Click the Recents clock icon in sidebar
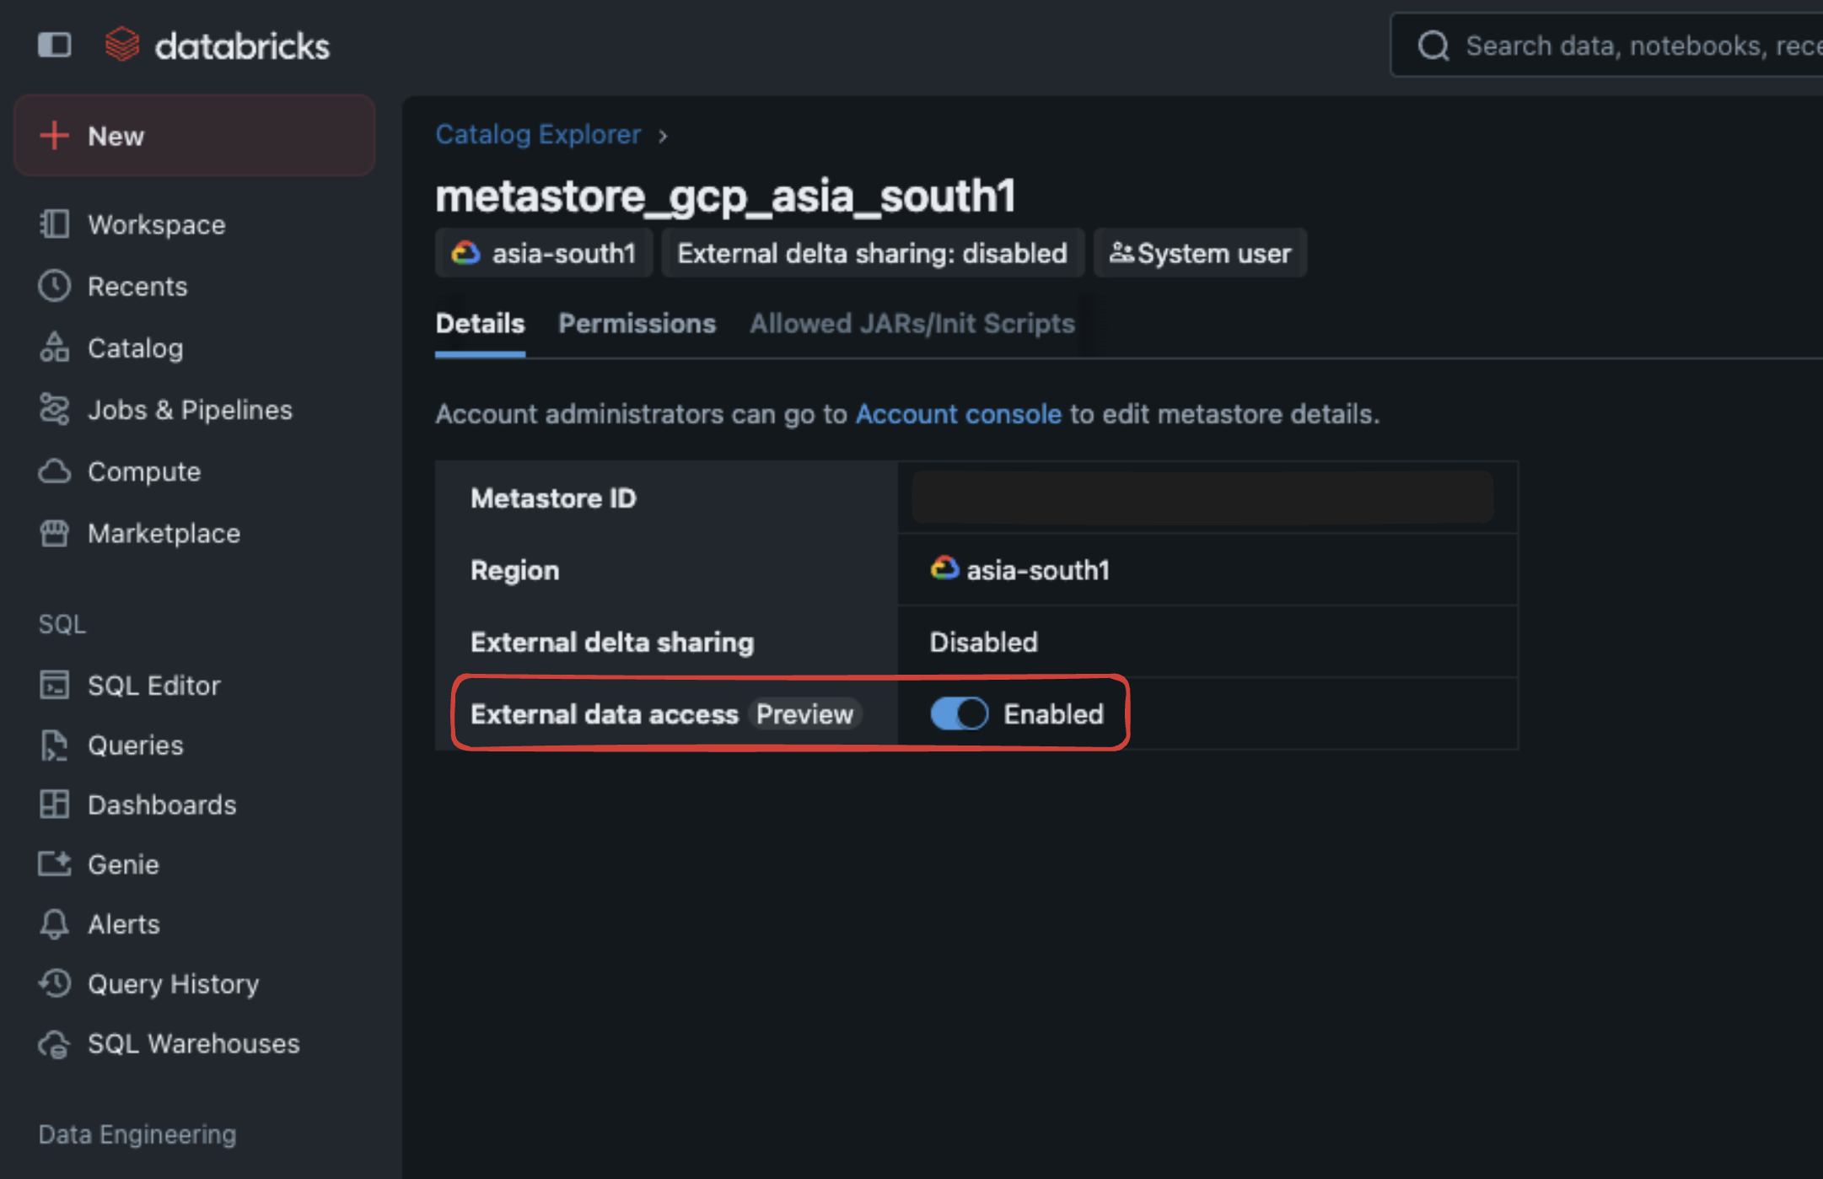Image resolution: width=1823 pixels, height=1179 pixels. 54,286
